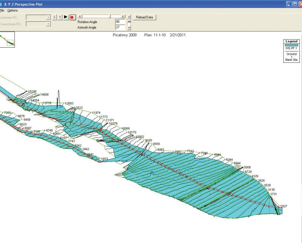
Task: Click cross section label 1927
Action: [x=284, y=206]
